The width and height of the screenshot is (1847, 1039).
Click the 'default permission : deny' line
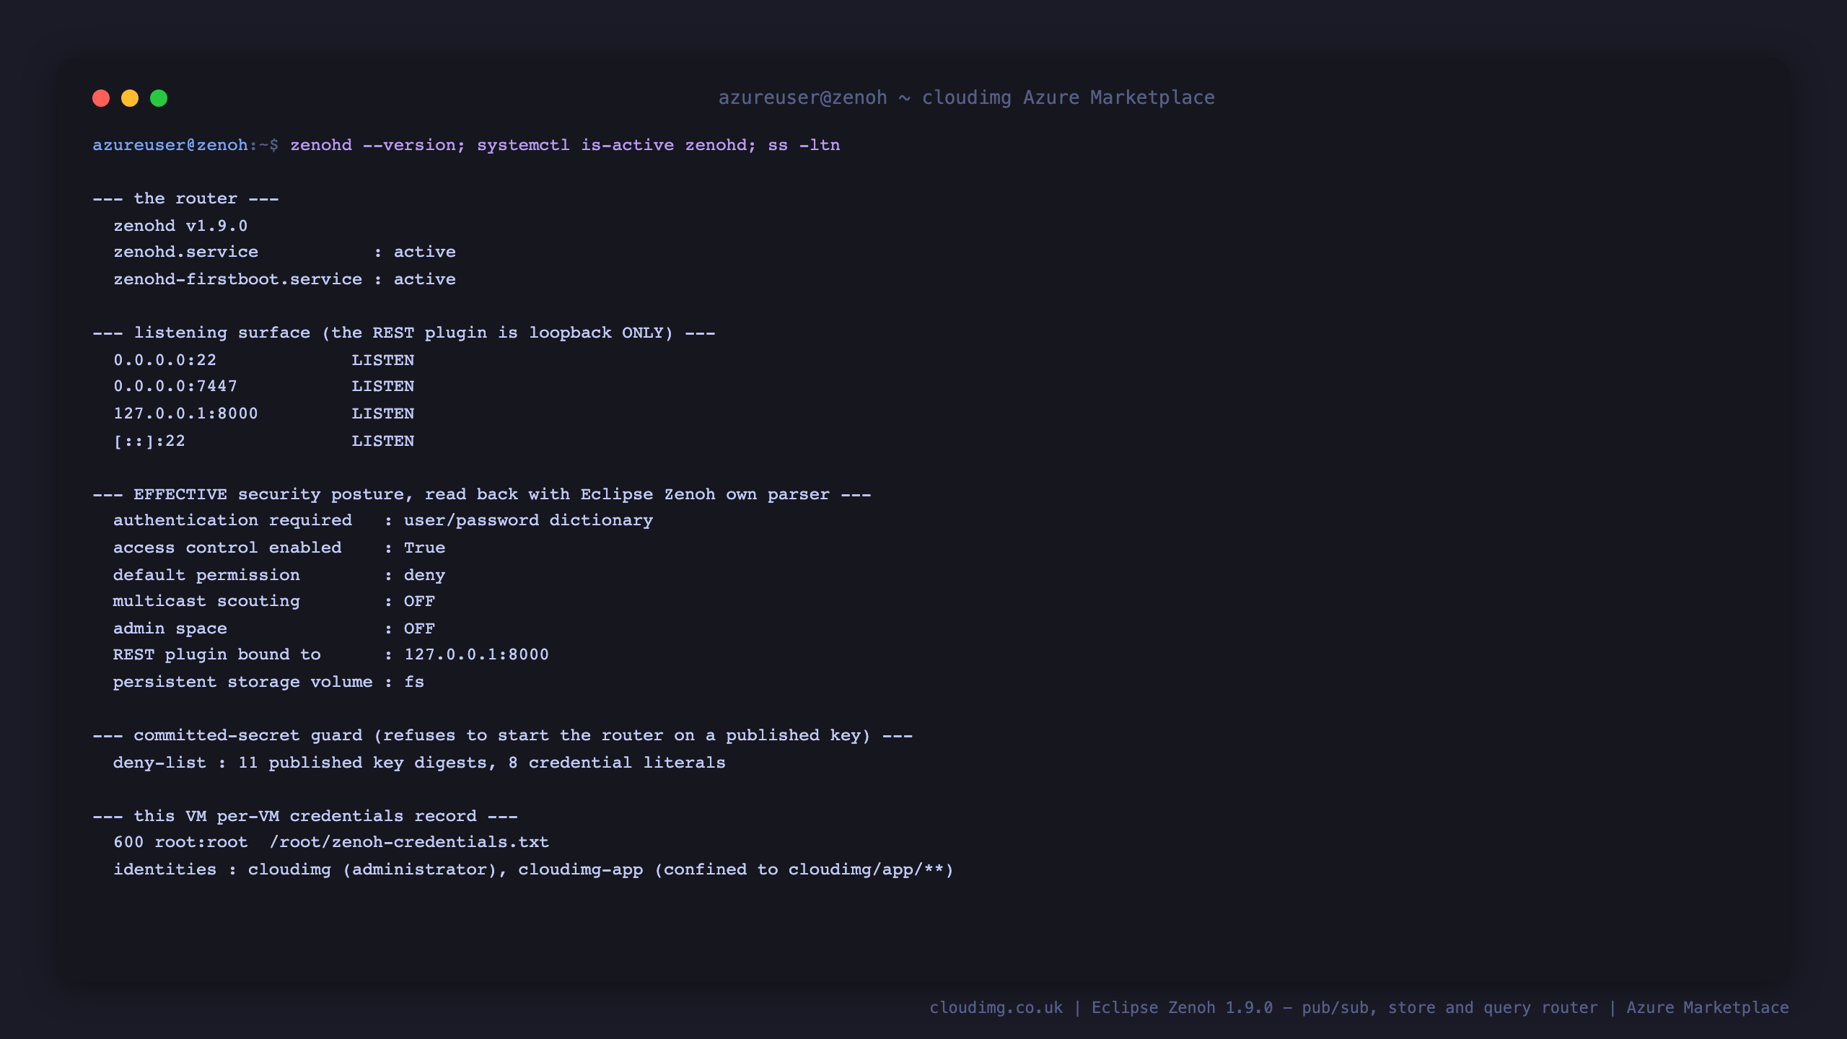[x=279, y=575]
